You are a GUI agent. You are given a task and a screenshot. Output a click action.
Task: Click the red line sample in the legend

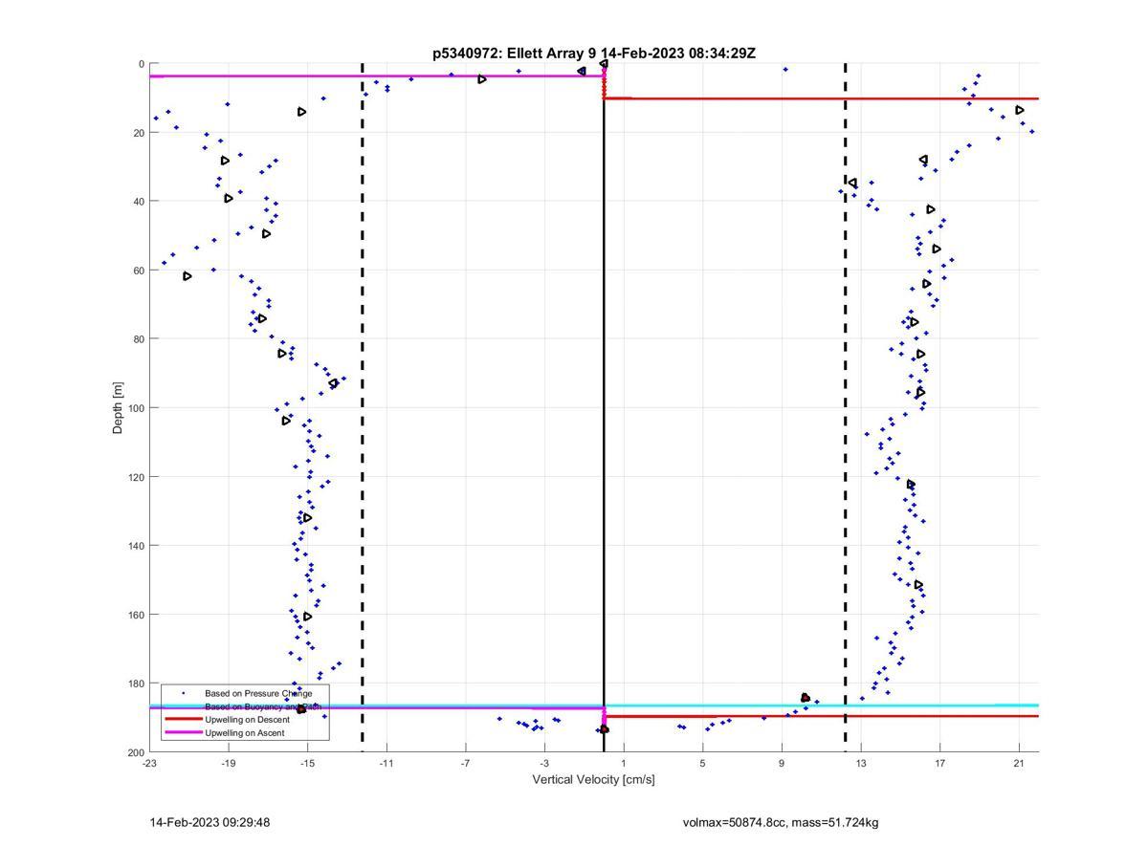coord(183,720)
